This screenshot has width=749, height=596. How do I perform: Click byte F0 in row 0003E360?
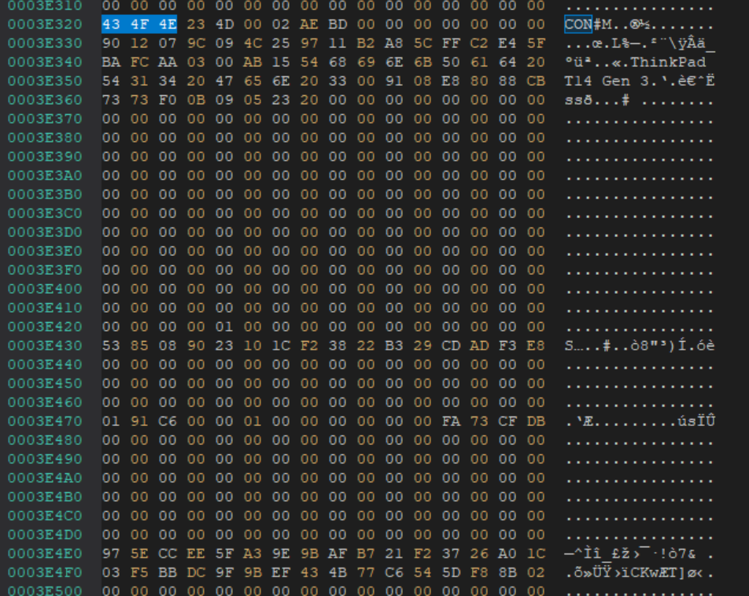pos(168,100)
